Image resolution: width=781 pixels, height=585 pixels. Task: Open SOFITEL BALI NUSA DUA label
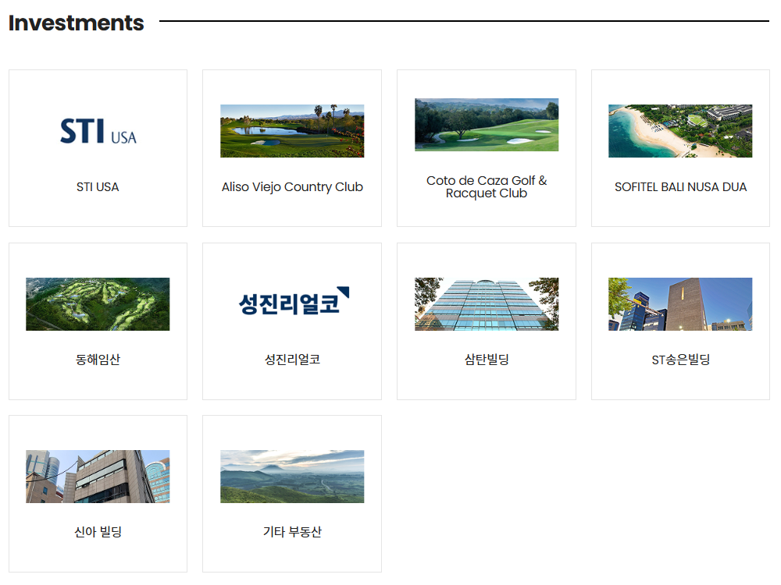tap(680, 187)
